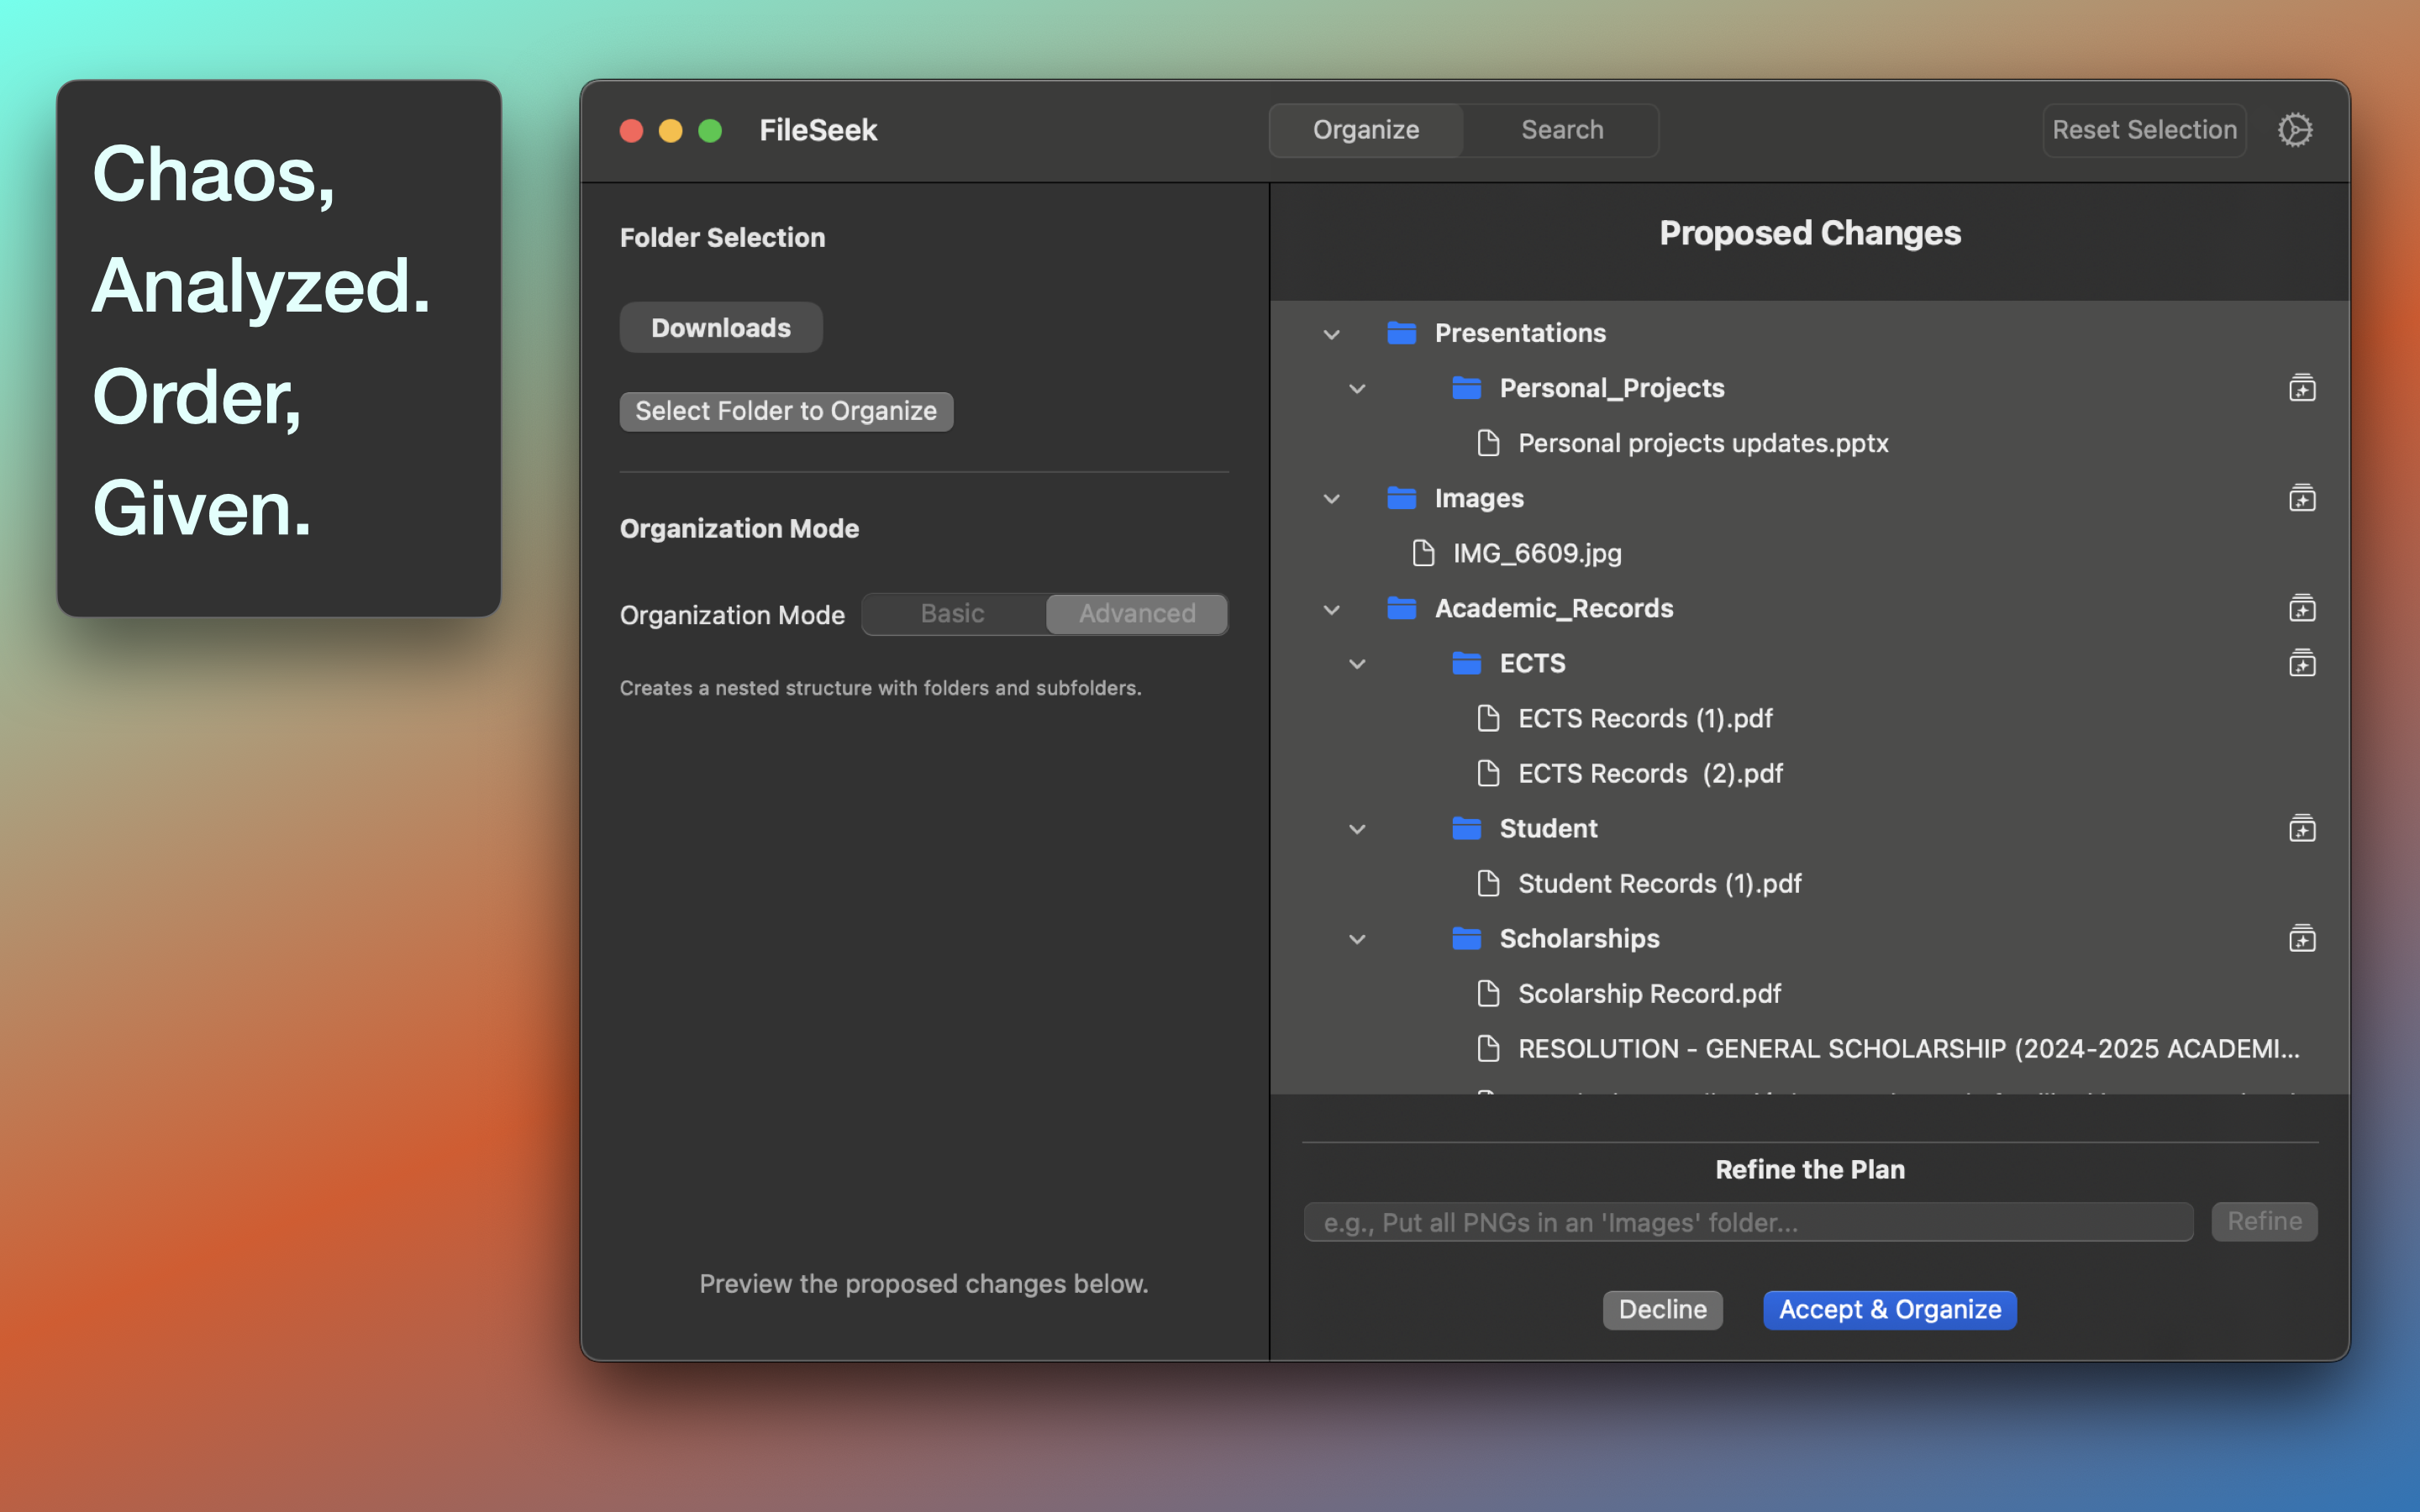Open the settings gear icon
This screenshot has width=2420, height=1512.
(x=2295, y=130)
